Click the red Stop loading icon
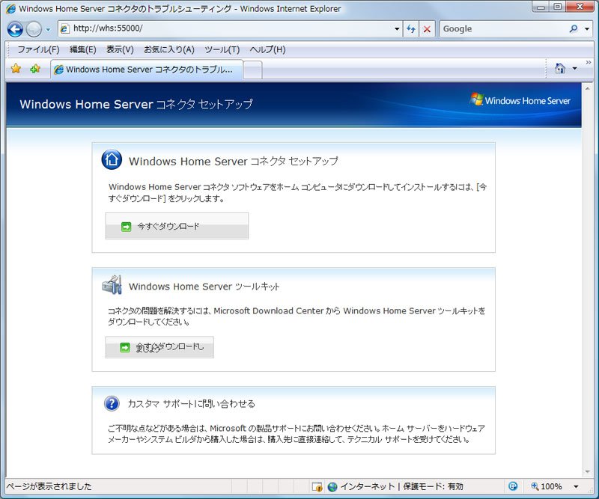 [427, 29]
